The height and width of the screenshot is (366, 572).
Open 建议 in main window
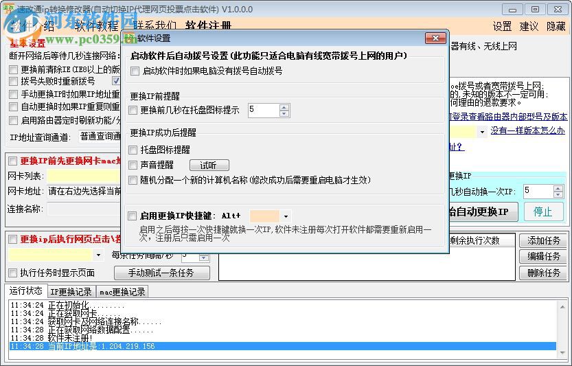(529, 26)
